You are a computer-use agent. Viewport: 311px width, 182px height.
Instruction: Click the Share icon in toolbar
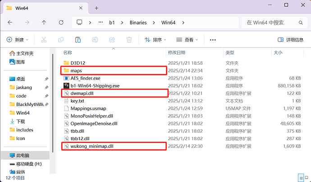coord(112,40)
